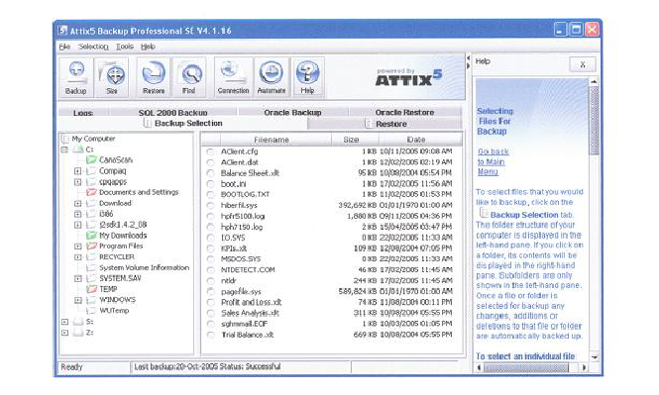Click the Help panel scroll down arrow
This screenshot has width=659, height=395.
[595, 357]
